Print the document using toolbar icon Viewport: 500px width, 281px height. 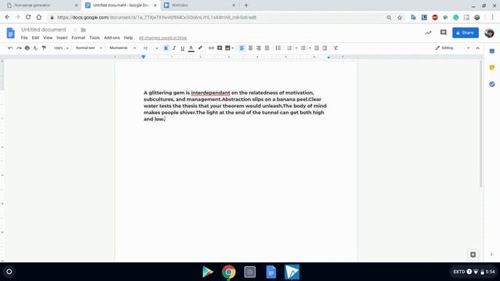[27, 48]
